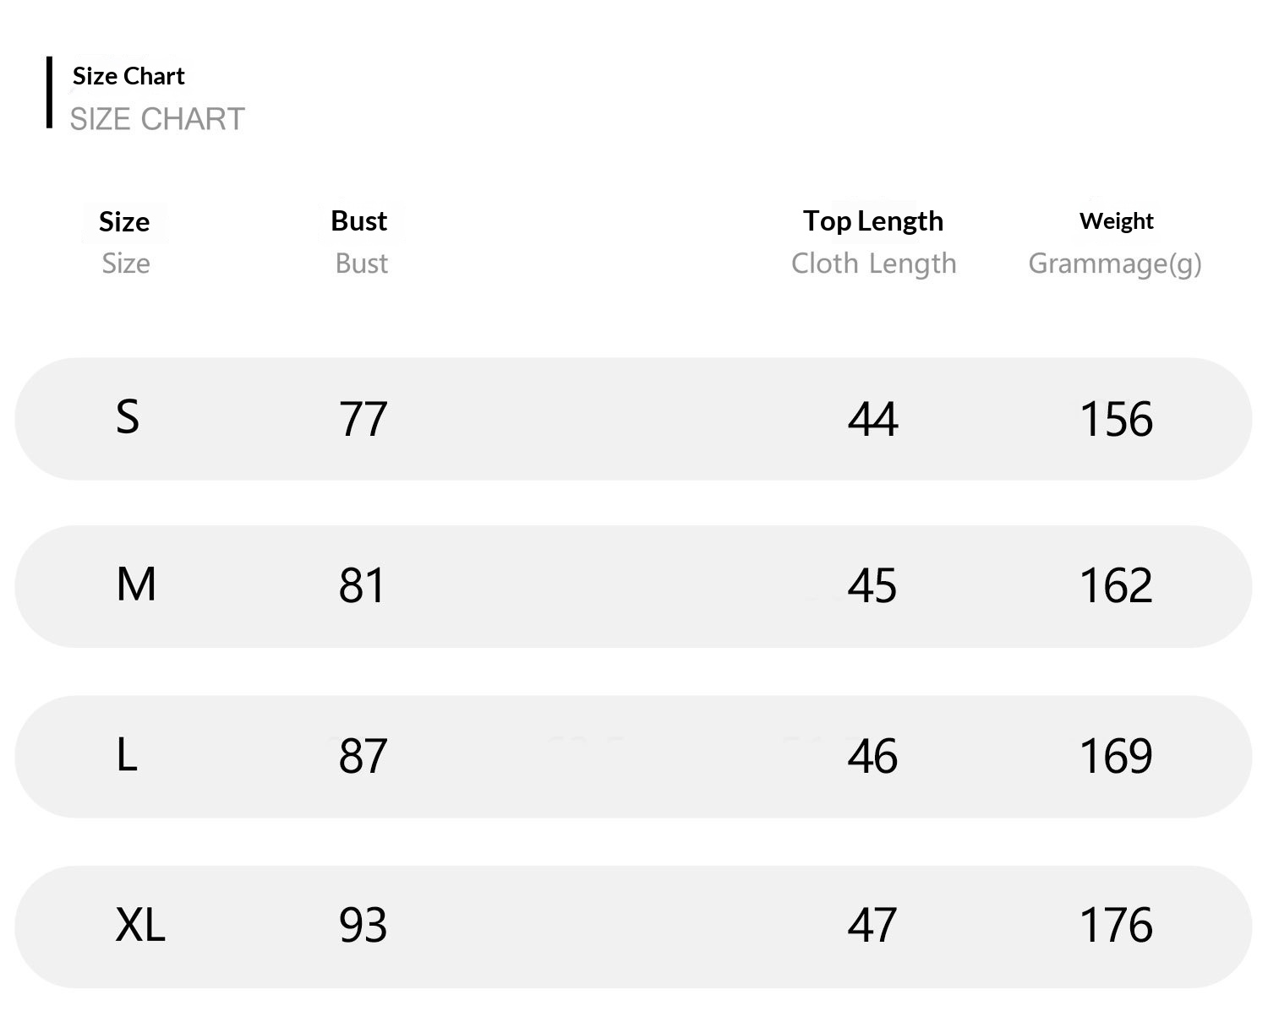Click the bold "Size Chart" title
The height and width of the screenshot is (1011, 1268).
(x=128, y=76)
